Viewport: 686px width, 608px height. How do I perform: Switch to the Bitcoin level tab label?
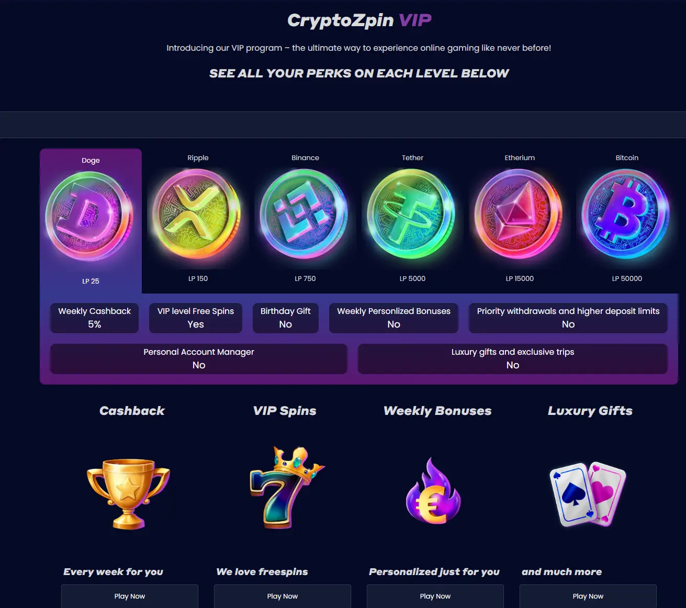pos(627,157)
